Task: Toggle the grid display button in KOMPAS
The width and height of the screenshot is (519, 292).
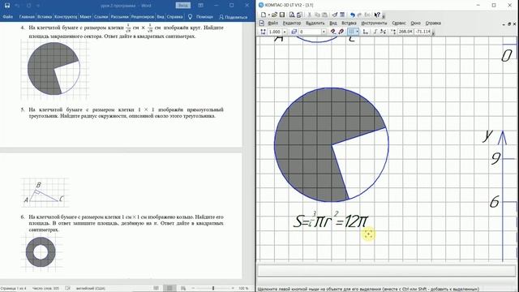Action: point(351,32)
